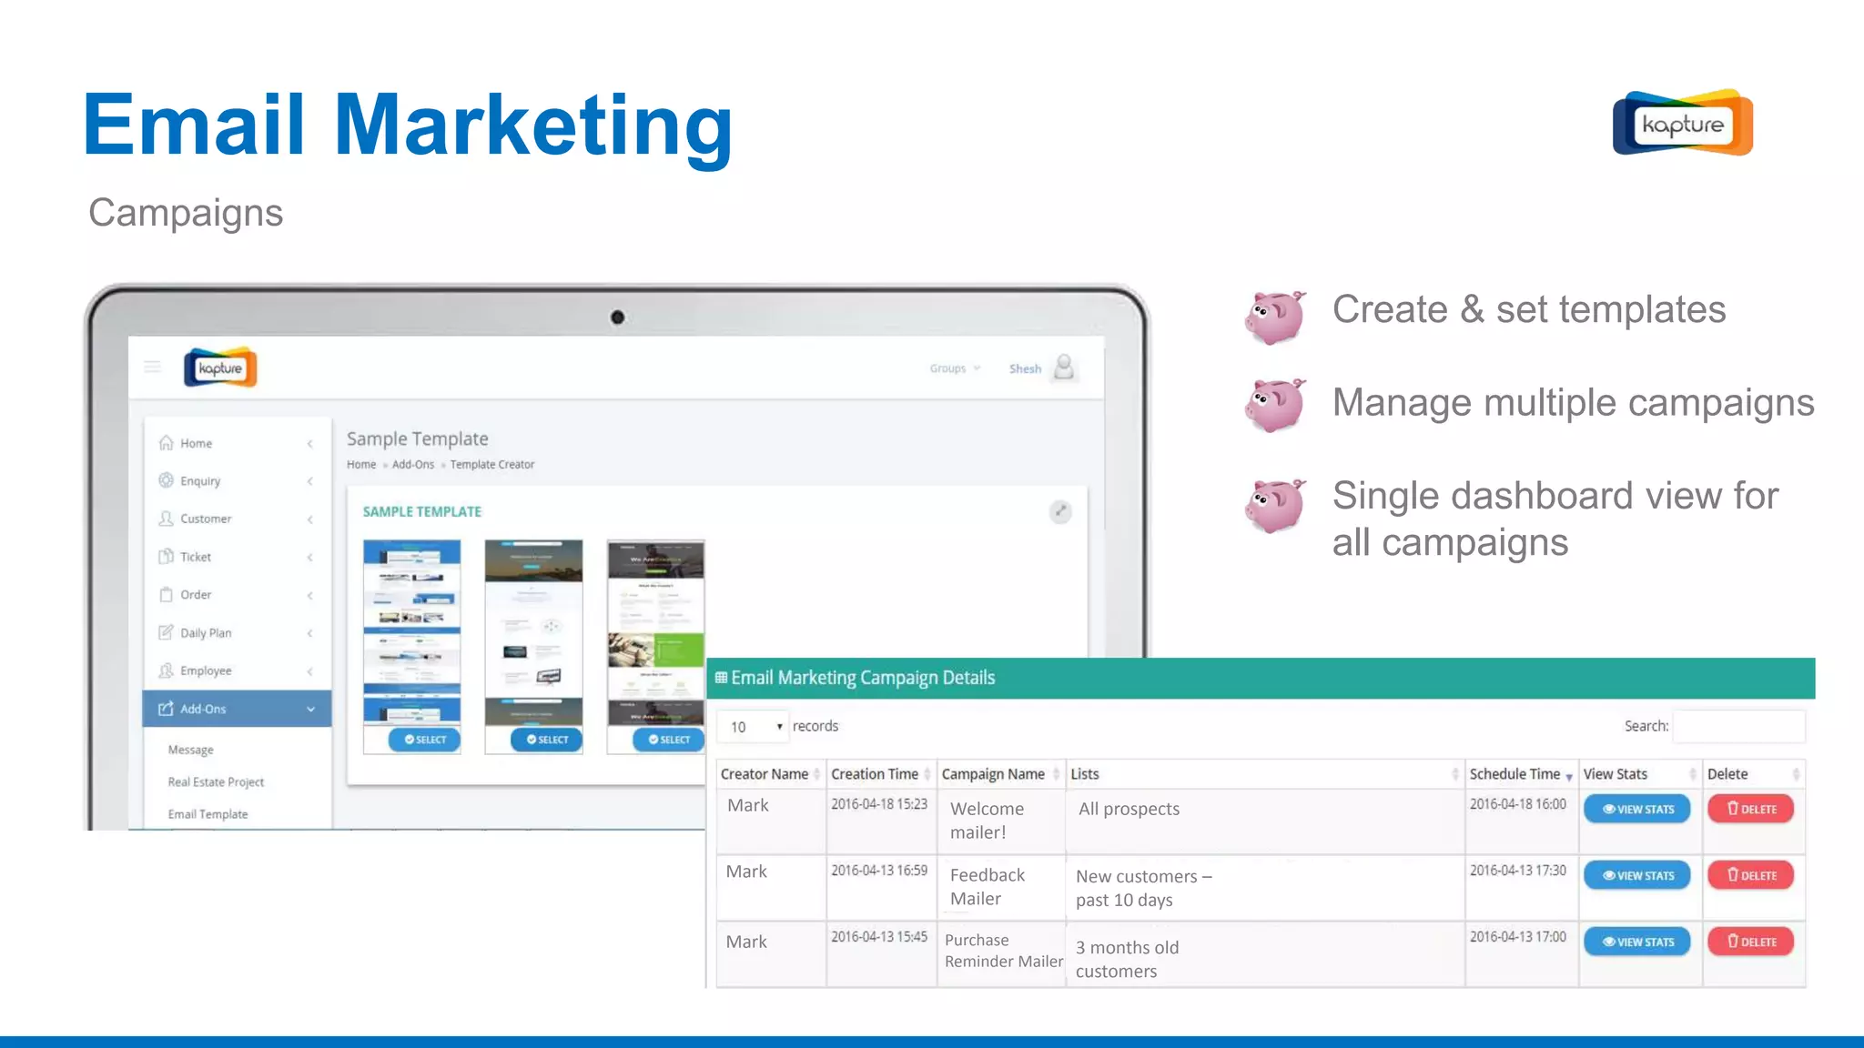The image size is (1864, 1048).
Task: Preview the third dark template thumbnail
Action: [x=656, y=632]
